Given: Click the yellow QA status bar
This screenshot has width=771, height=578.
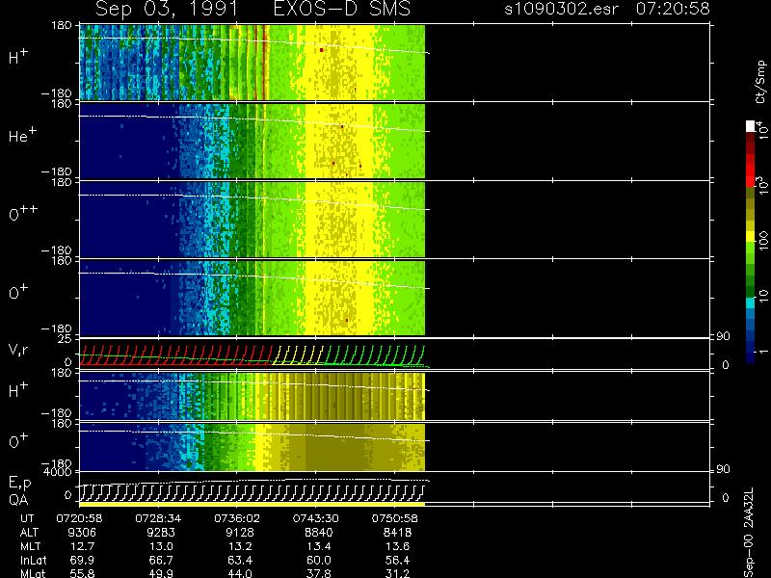Looking at the screenshot, I should pyautogui.click(x=252, y=504).
